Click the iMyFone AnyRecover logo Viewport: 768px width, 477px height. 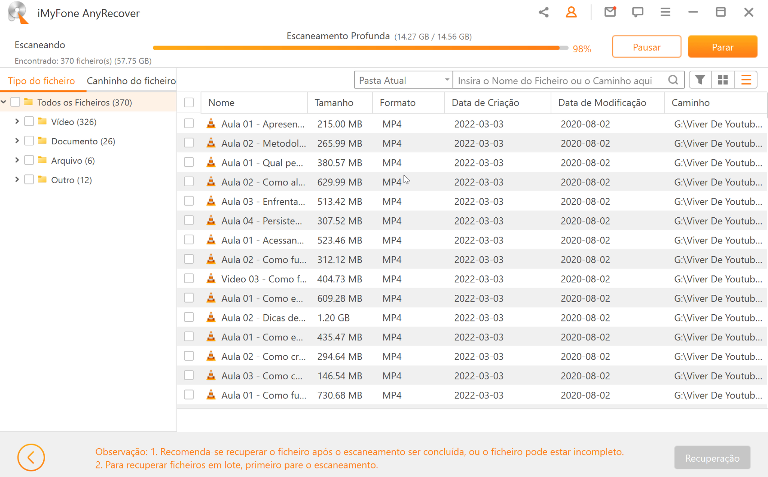(18, 13)
